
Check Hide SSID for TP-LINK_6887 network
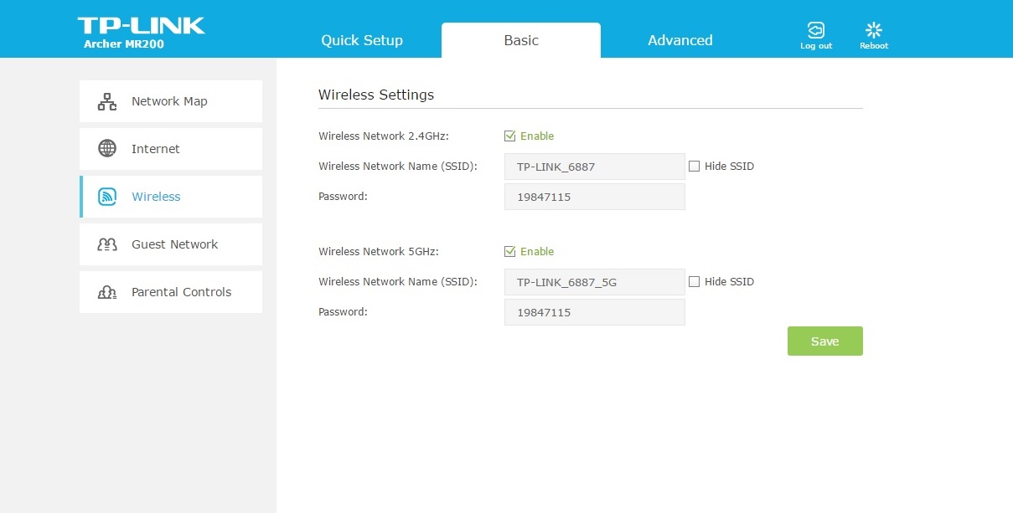click(694, 167)
